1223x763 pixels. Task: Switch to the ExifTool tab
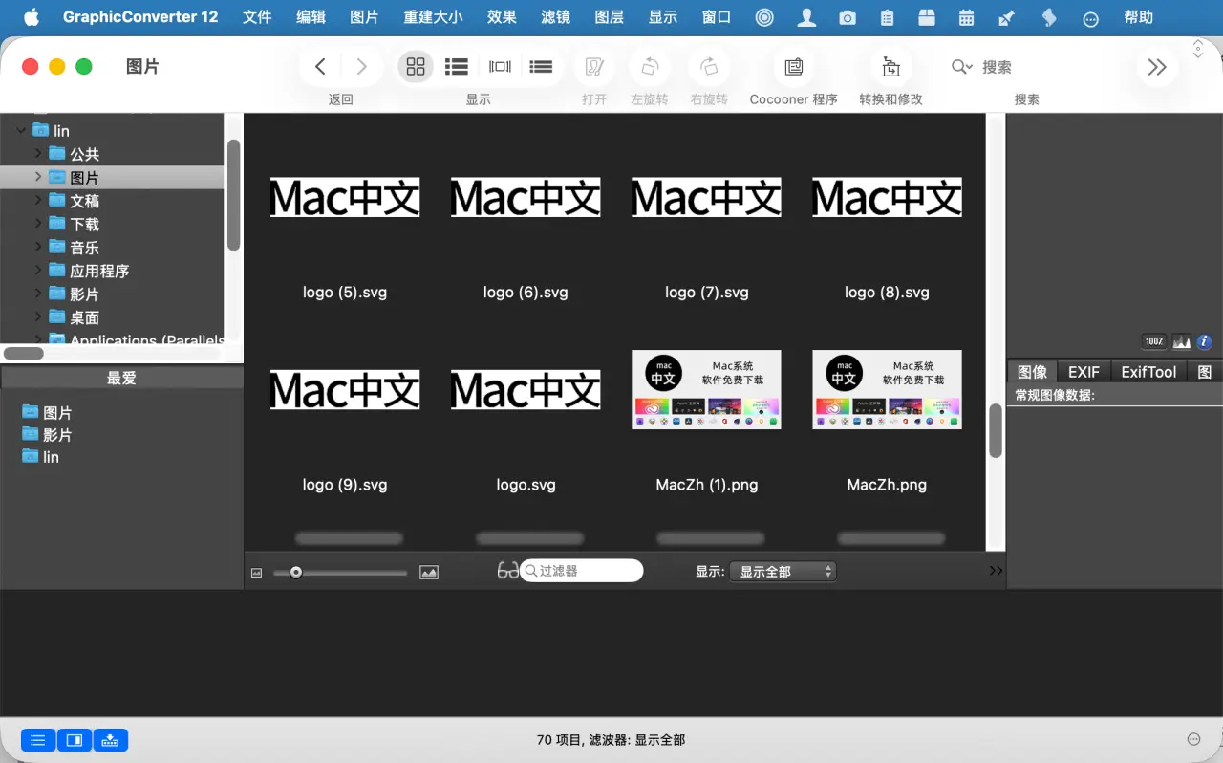click(x=1148, y=372)
